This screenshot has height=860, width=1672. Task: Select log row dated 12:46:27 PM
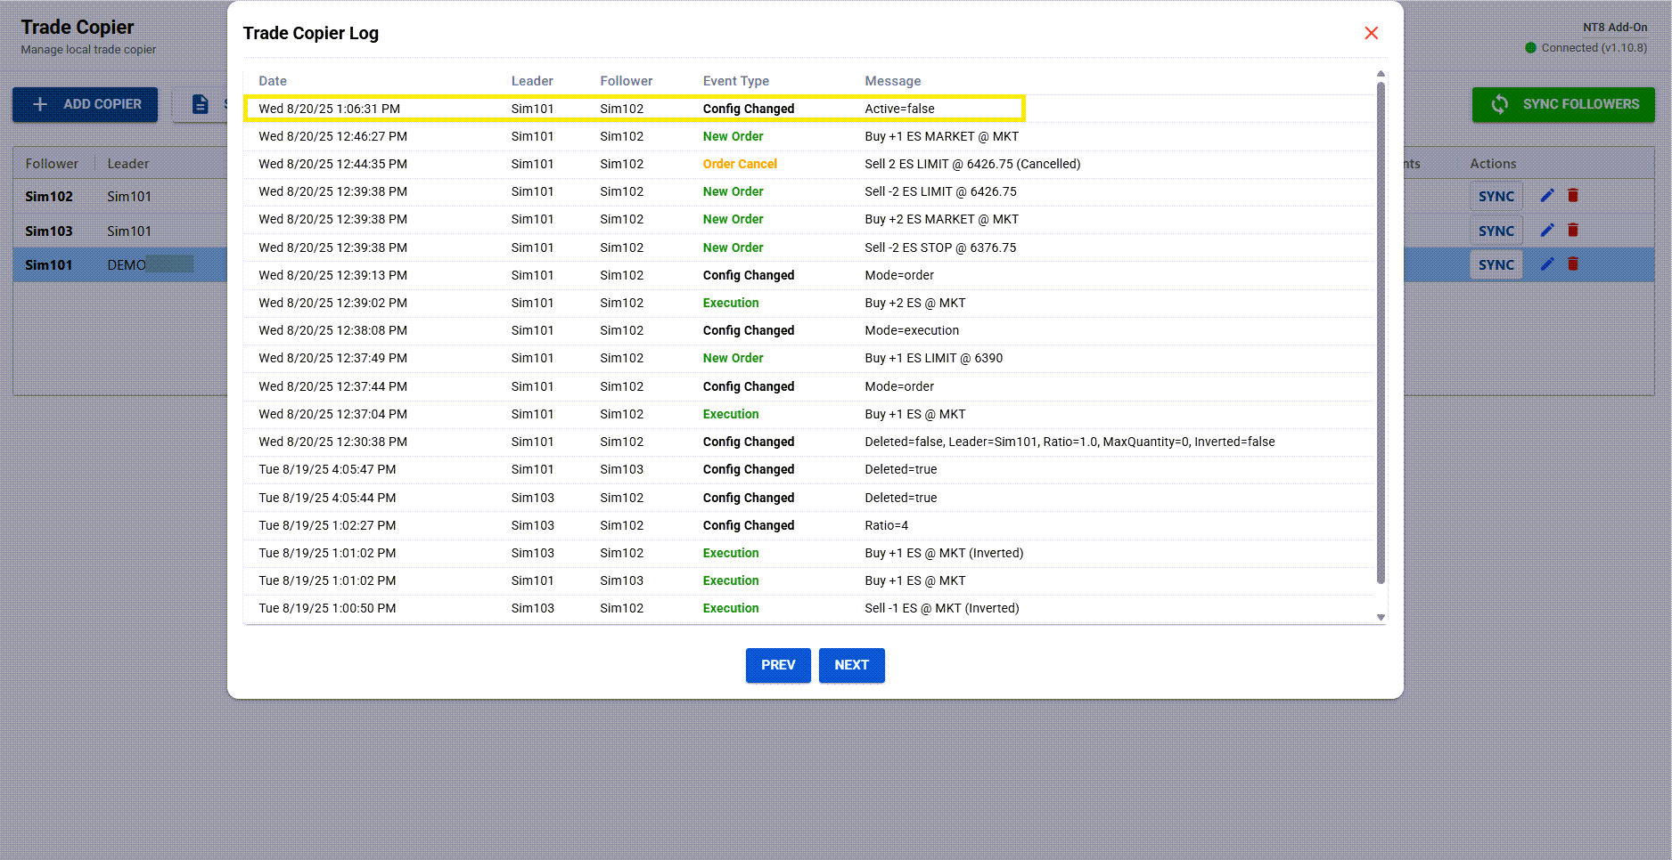(x=809, y=136)
